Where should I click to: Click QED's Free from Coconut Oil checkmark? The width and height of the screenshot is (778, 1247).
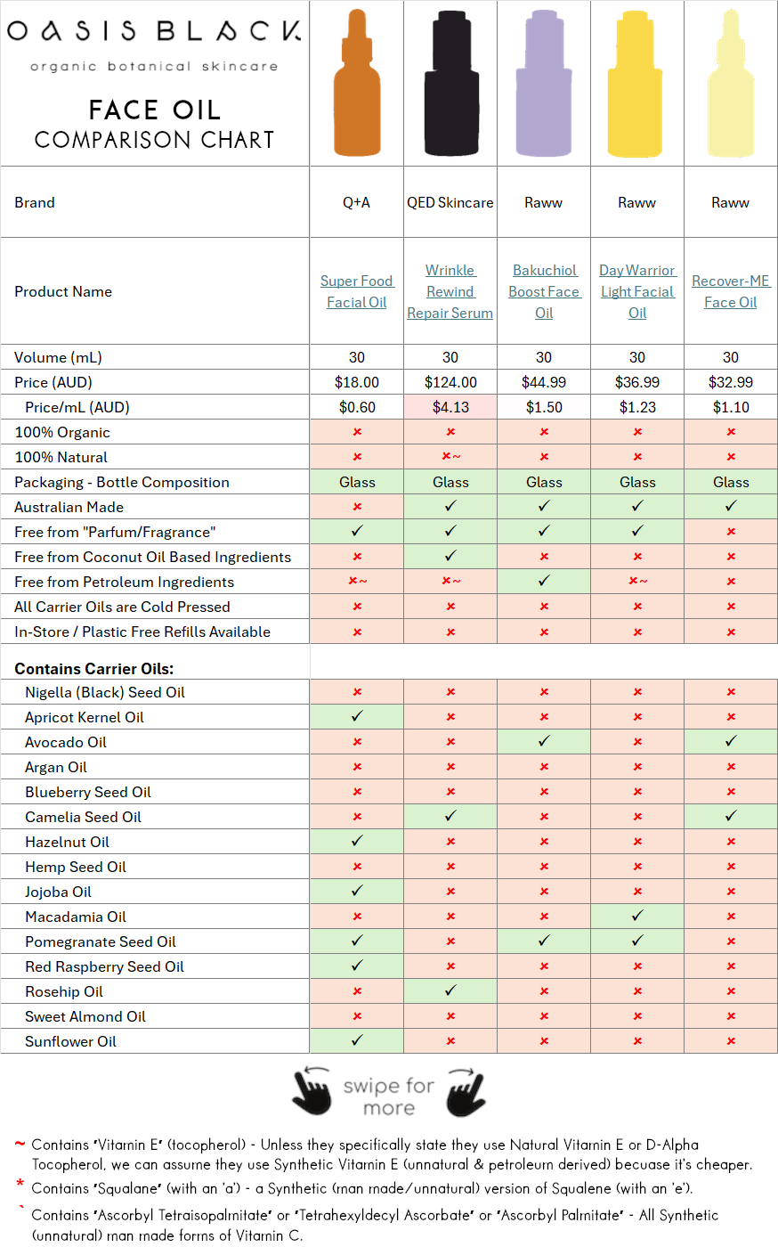[450, 556]
